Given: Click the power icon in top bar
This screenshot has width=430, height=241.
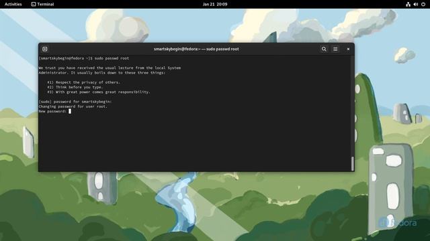Looking at the screenshot, I should pyautogui.click(x=423, y=4).
